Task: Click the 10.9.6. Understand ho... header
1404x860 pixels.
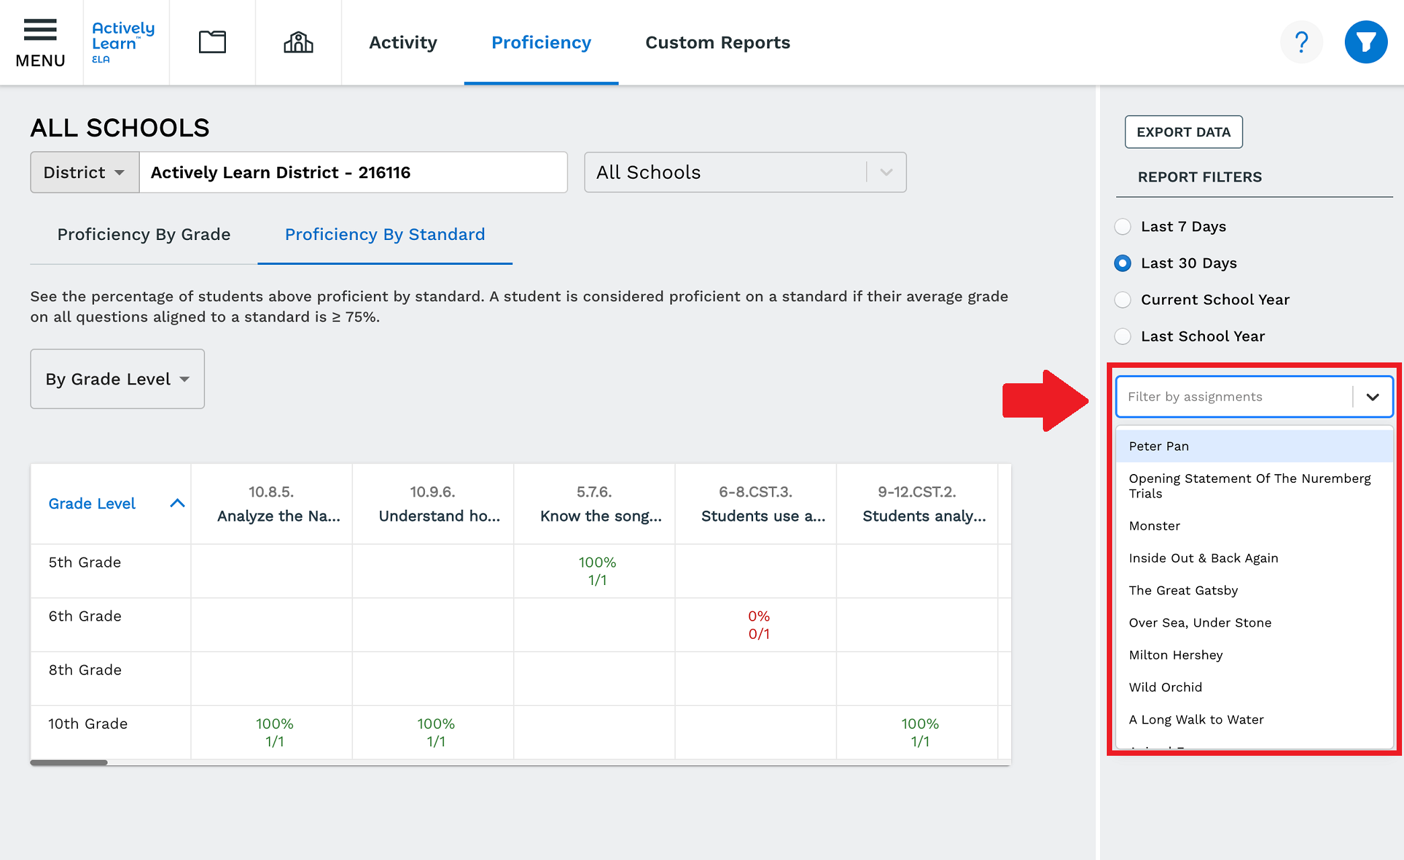Action: pyautogui.click(x=433, y=504)
